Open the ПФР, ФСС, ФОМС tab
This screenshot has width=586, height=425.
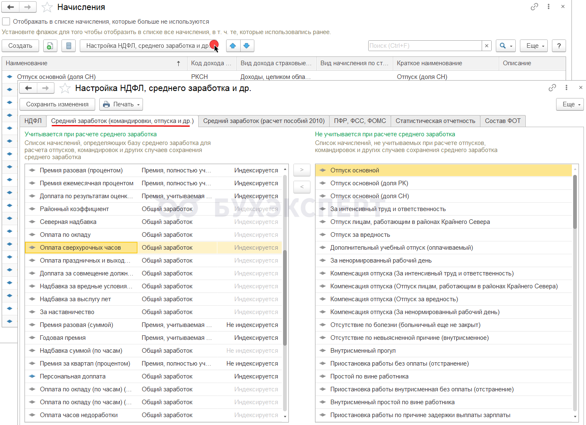point(359,121)
